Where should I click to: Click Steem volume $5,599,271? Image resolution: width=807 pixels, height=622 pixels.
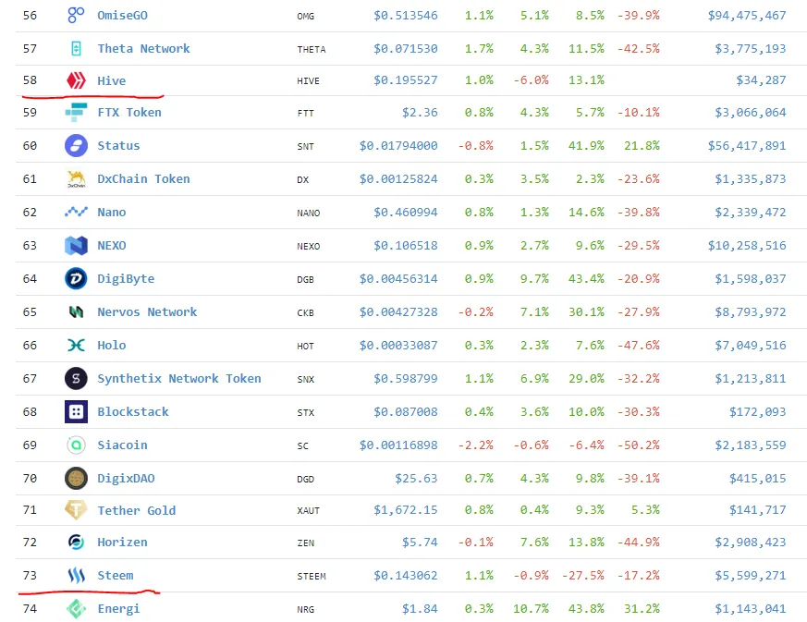click(x=751, y=575)
